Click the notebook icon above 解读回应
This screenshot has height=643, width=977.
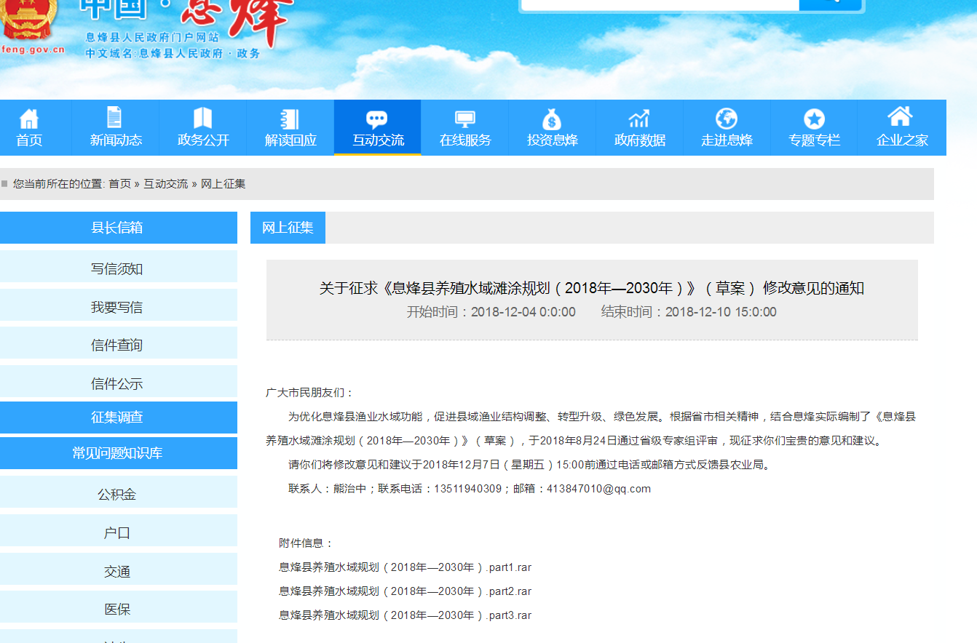tap(290, 119)
